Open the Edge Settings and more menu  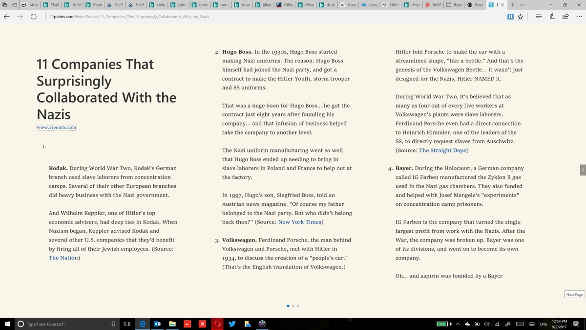[x=579, y=16]
